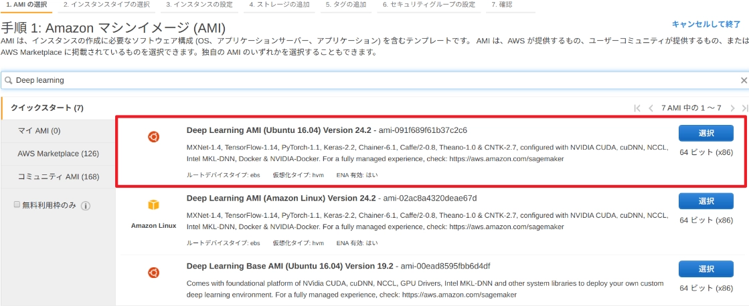The width and height of the screenshot is (749, 306).
Task: Click the Ubuntu logo of Deep Learning Base AMI
Action: coord(153,273)
